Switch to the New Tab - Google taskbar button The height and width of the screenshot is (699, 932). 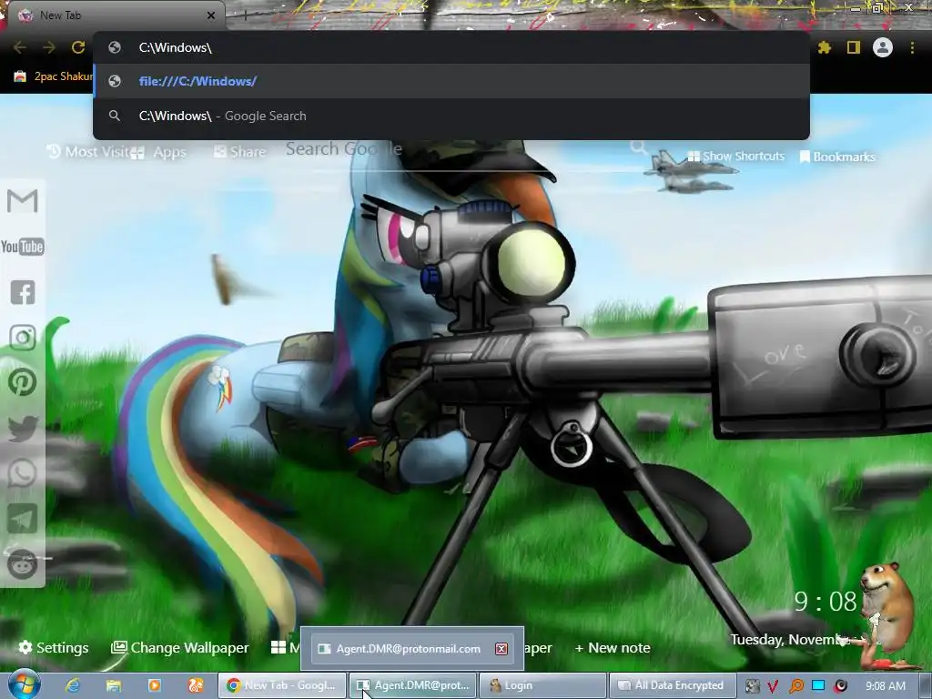282,685
